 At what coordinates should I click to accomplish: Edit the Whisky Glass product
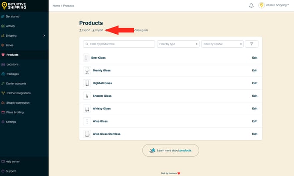(255, 109)
